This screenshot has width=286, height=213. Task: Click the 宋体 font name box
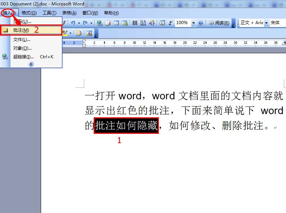point(278,23)
